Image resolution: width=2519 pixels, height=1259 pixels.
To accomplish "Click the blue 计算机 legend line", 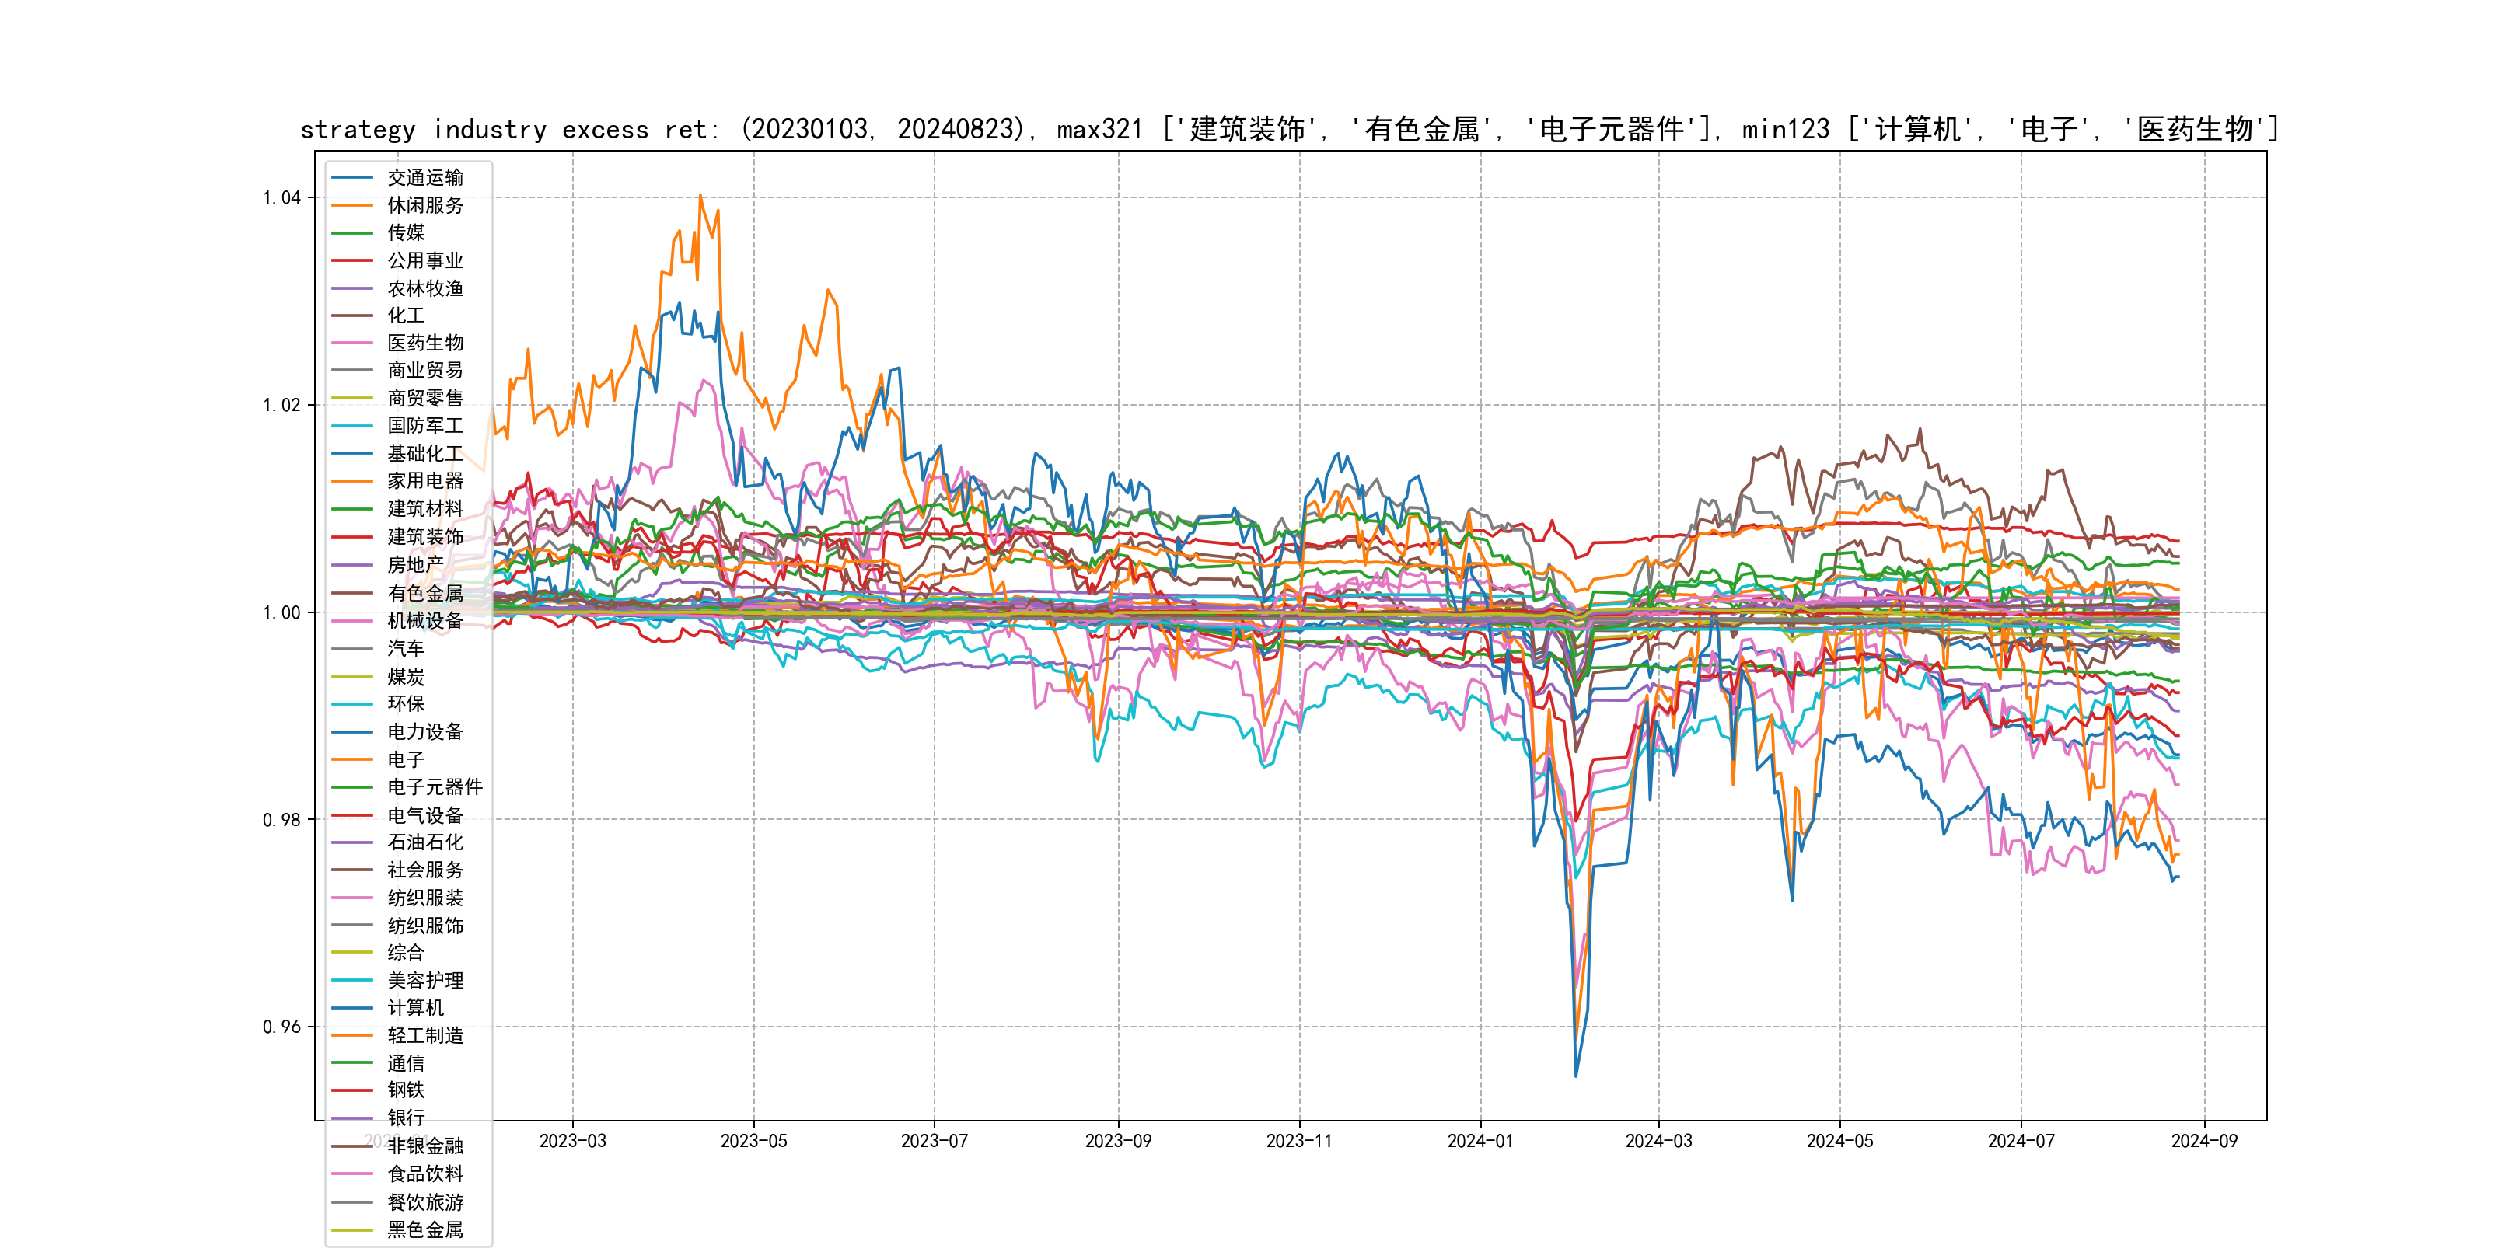I will click(352, 1008).
